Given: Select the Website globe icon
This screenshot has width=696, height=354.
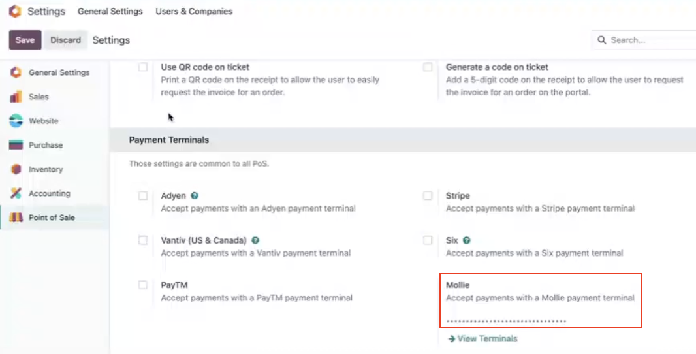Looking at the screenshot, I should coord(16,121).
